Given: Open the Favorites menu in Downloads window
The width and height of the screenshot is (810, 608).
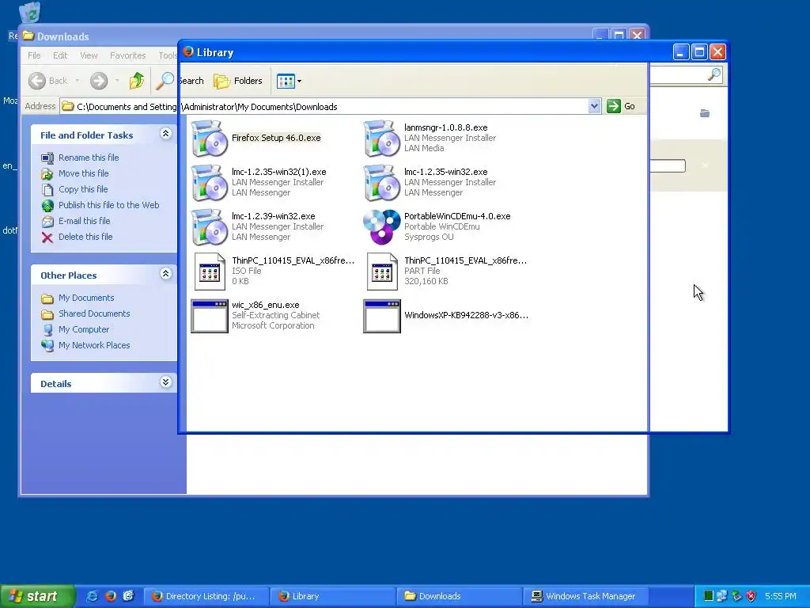Looking at the screenshot, I should [127, 55].
